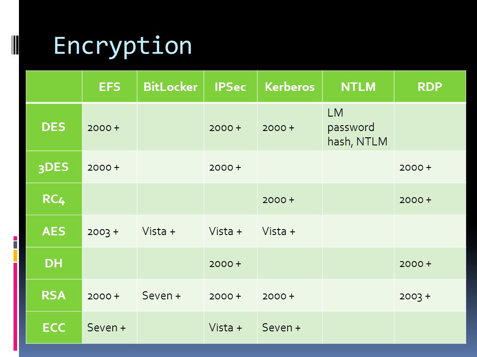Click the RDP column header
The image size is (477, 357).
click(x=430, y=87)
